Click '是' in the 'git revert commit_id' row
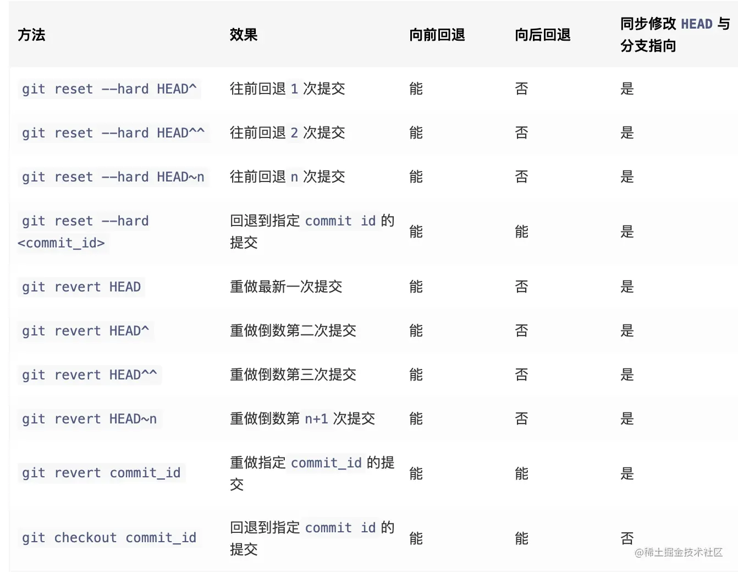Image resolution: width=738 pixels, height=573 pixels. click(627, 473)
